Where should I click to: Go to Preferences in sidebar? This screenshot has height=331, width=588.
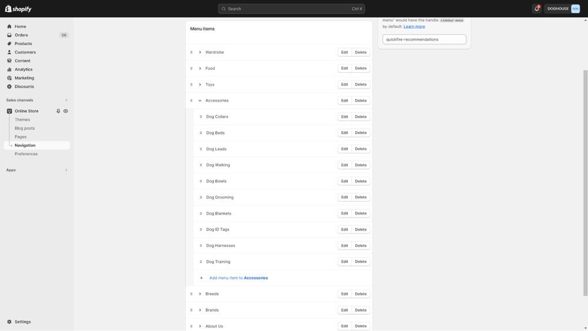click(x=26, y=154)
